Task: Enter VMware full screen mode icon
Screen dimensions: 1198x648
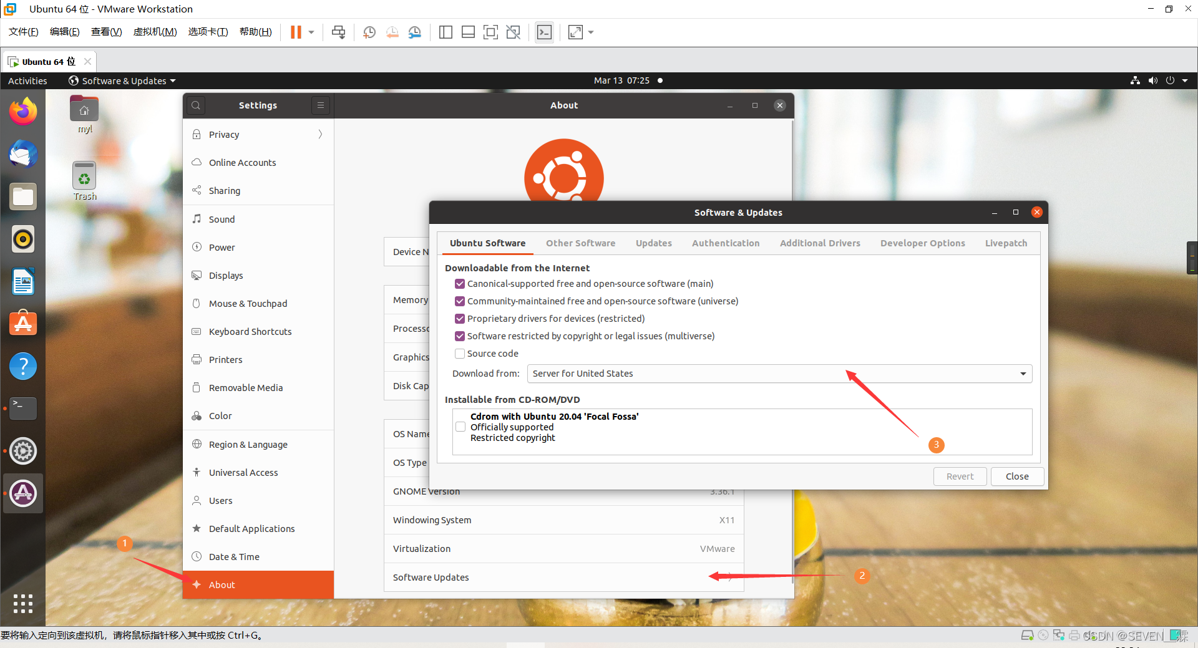Action: [x=491, y=32]
